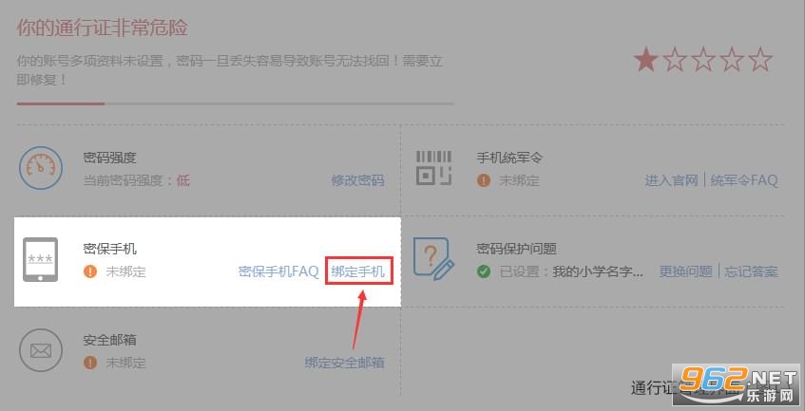805x411 pixels.
Task: Click the password strength gauge icon
Action: pyautogui.click(x=41, y=168)
